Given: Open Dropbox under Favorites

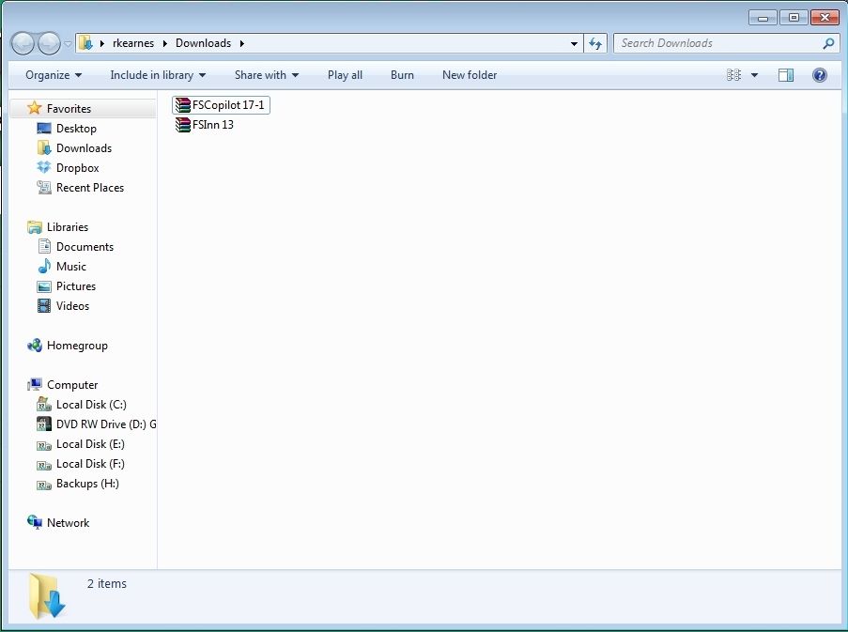Looking at the screenshot, I should (77, 168).
